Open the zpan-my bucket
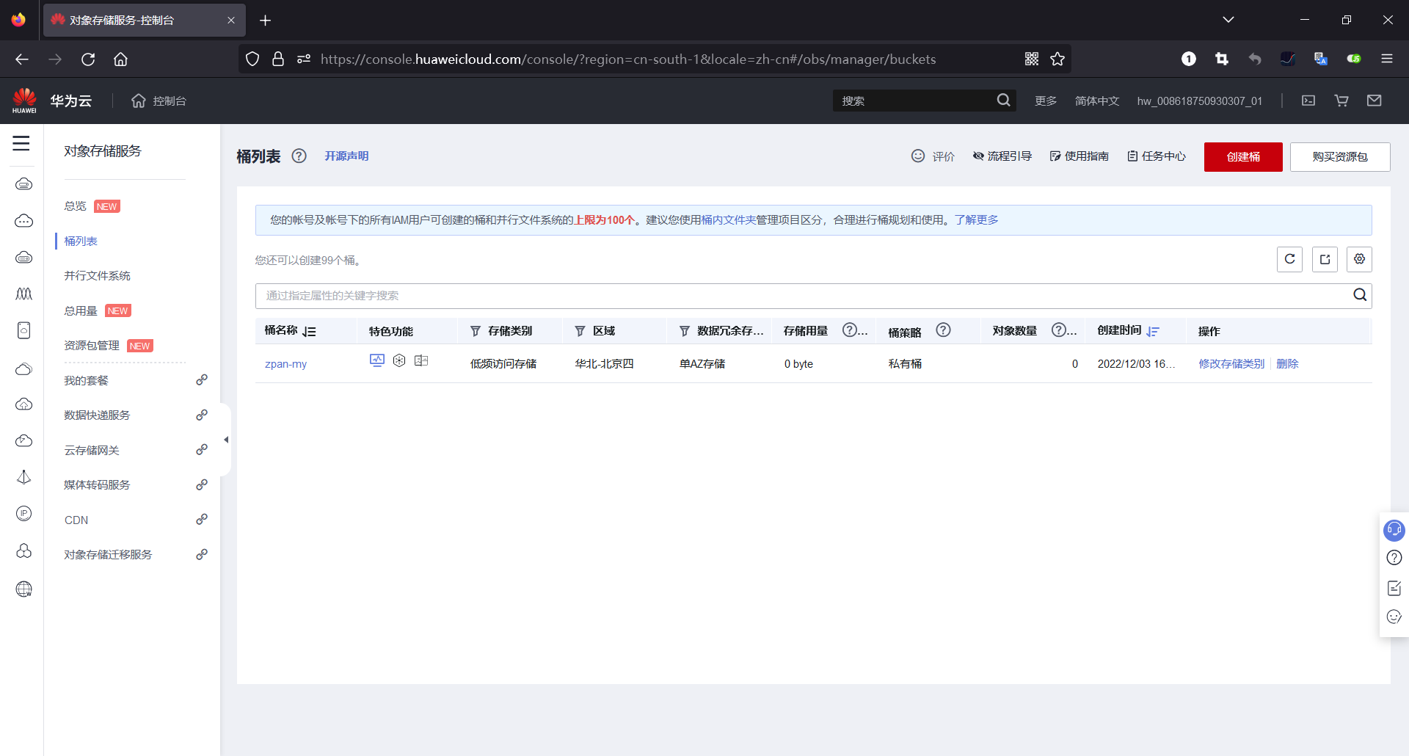The image size is (1409, 756). [x=286, y=363]
